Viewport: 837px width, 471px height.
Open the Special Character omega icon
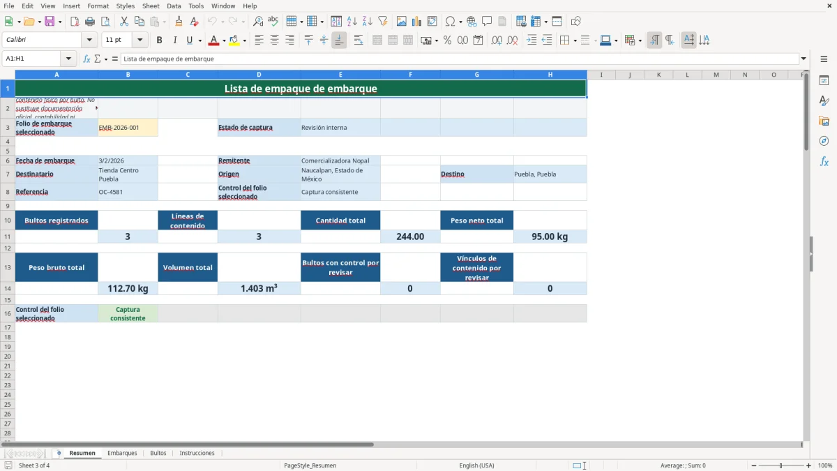tap(450, 22)
